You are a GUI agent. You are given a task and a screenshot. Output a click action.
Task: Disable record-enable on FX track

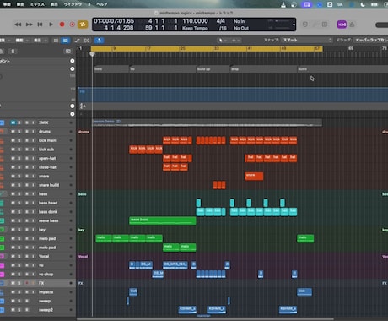(27, 283)
